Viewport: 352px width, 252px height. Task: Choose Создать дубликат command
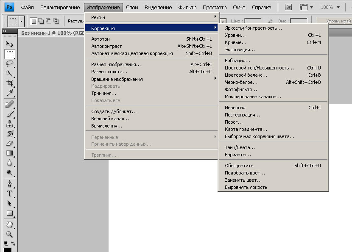click(x=151, y=111)
